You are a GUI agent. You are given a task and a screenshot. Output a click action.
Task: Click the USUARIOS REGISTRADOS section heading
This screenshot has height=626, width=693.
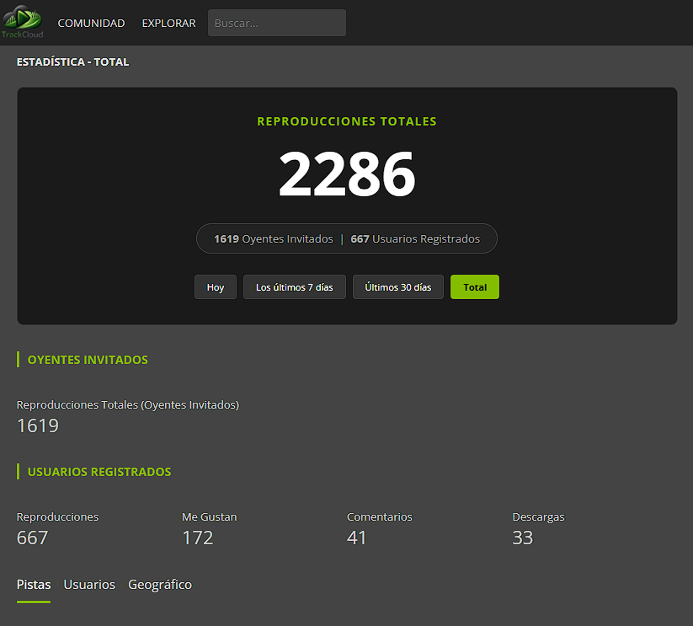coord(99,472)
